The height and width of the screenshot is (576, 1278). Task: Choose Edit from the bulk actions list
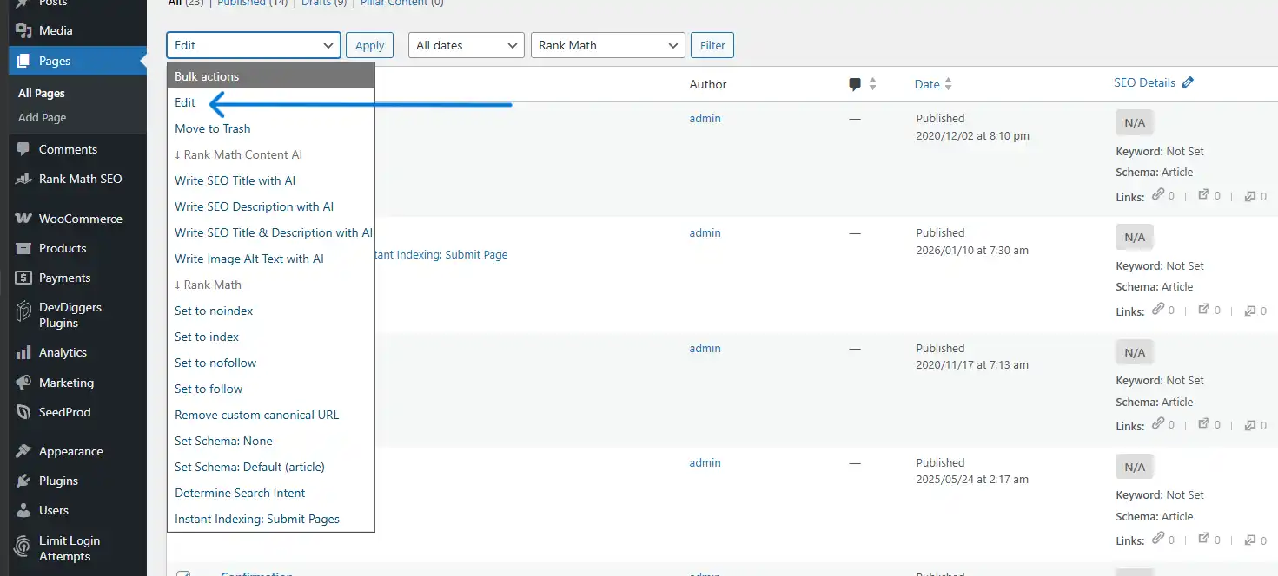[271, 102]
